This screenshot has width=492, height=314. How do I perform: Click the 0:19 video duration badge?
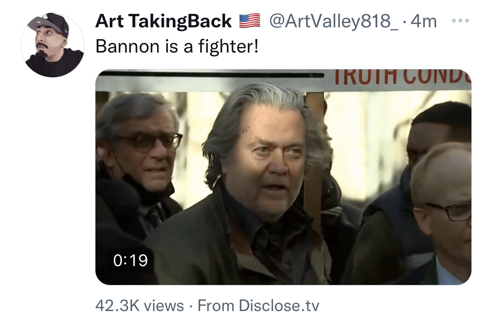pos(130,260)
